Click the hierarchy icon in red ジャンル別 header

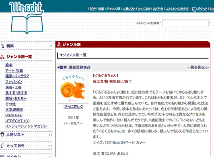(x=59, y=44)
